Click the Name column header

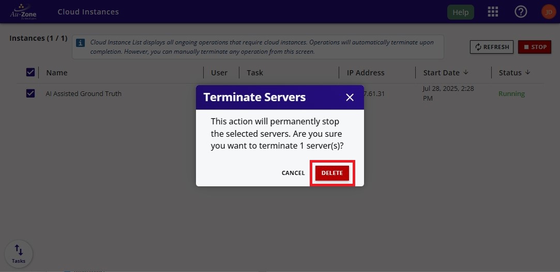coord(57,73)
